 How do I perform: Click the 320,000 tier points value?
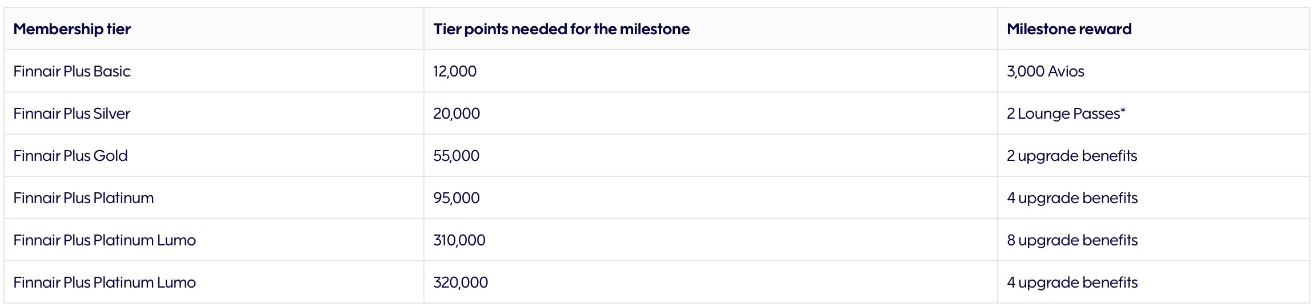(x=461, y=282)
